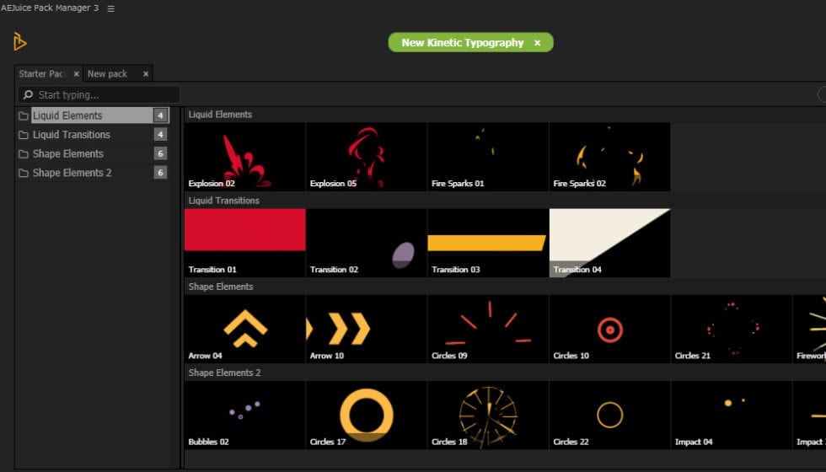
Task: Click the search magnifier icon
Action: pyautogui.click(x=28, y=94)
